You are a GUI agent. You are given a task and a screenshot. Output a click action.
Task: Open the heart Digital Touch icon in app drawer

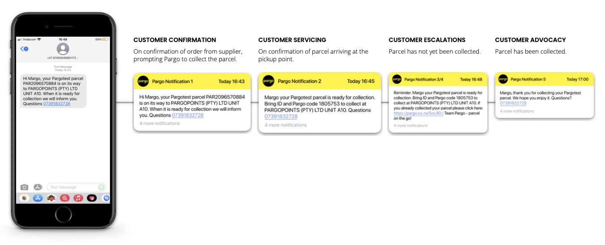point(92,198)
